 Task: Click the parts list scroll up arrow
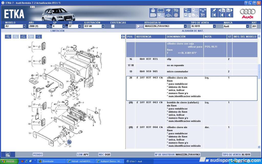pyautogui.click(x=259, y=36)
